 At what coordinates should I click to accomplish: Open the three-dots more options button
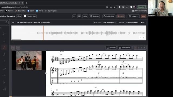tap(74, 16)
